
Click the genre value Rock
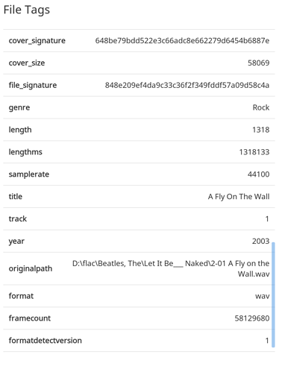[261, 107]
